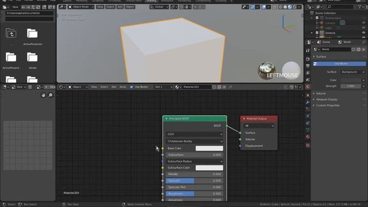Toggle the second collection's checkbox in outliner

317,33
